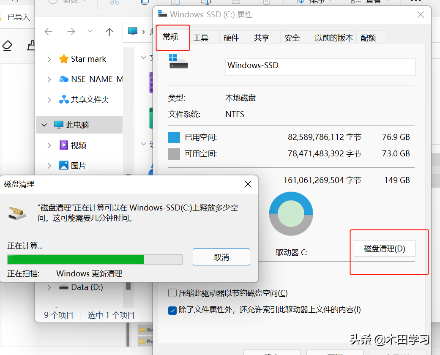Click the drive name field Windows-SSD
Viewport: 440px width, 355px height.
click(x=320, y=67)
